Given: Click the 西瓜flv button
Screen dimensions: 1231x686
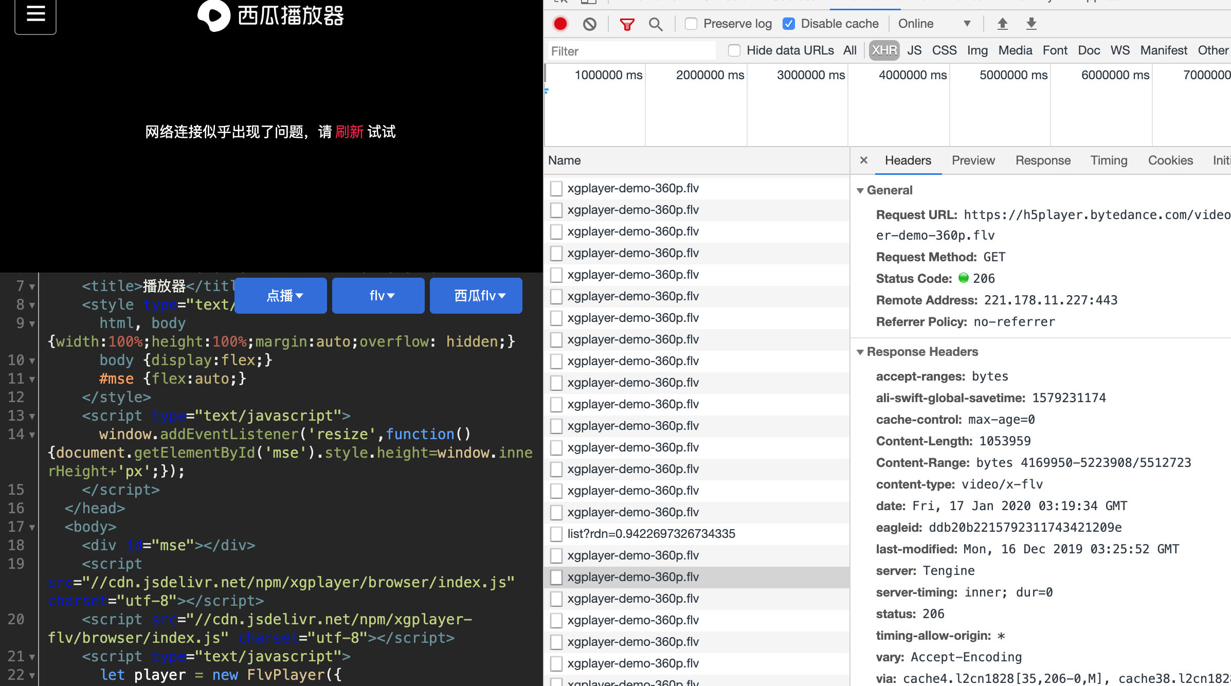Looking at the screenshot, I should coord(476,295).
